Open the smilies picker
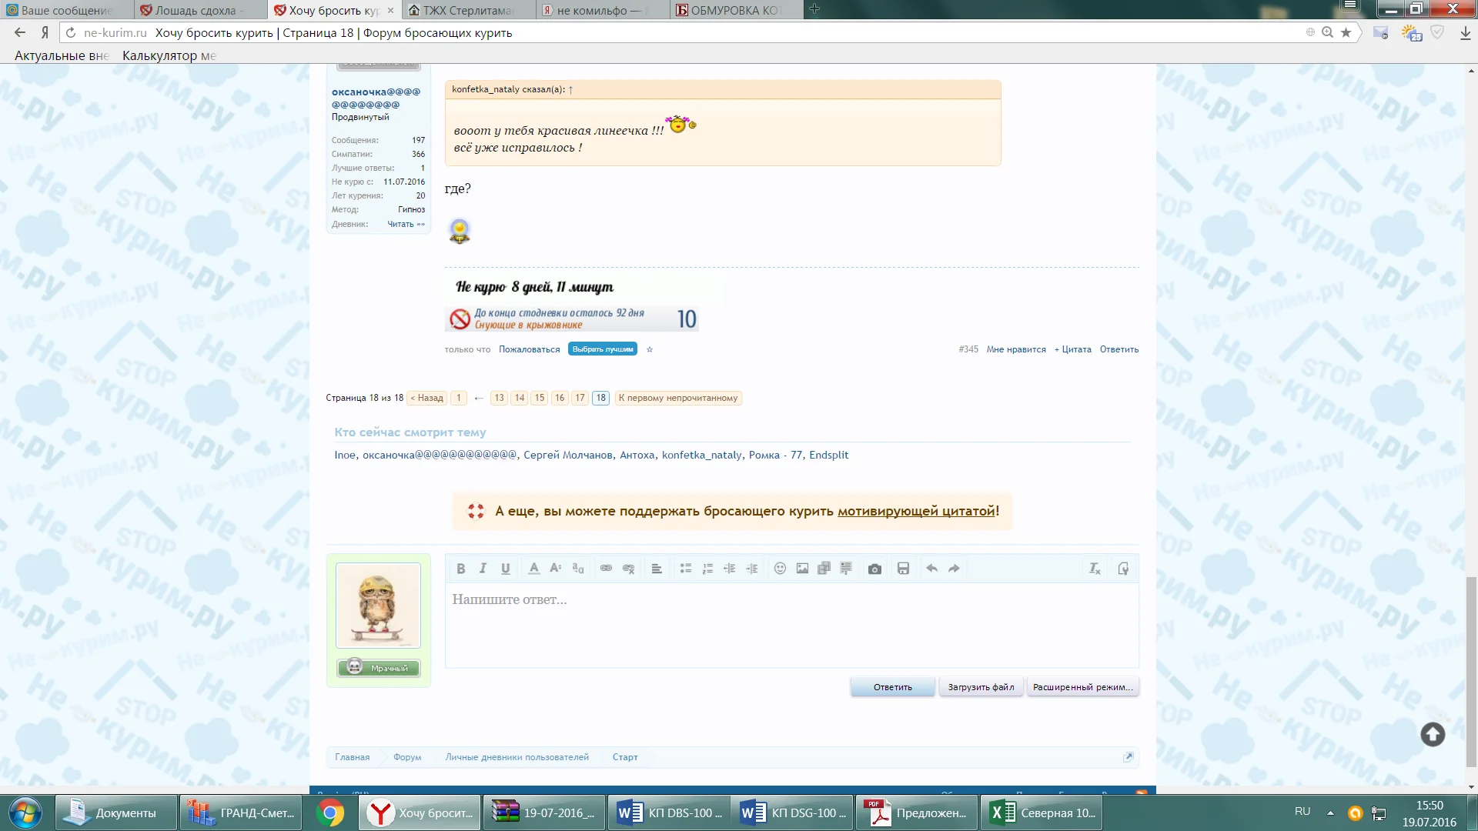The height and width of the screenshot is (831, 1478). [x=780, y=569]
